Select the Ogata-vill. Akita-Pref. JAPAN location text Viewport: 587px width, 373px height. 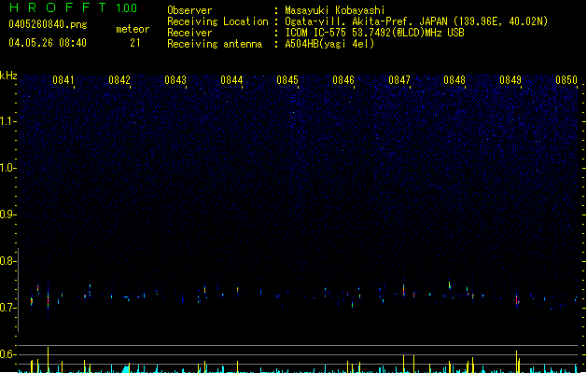416,21
